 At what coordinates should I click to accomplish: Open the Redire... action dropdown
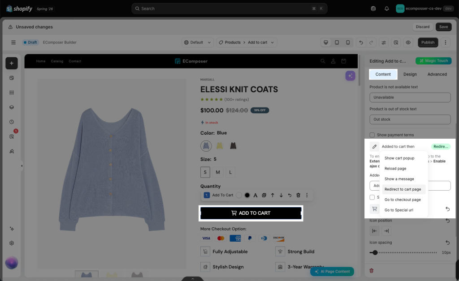point(441,147)
